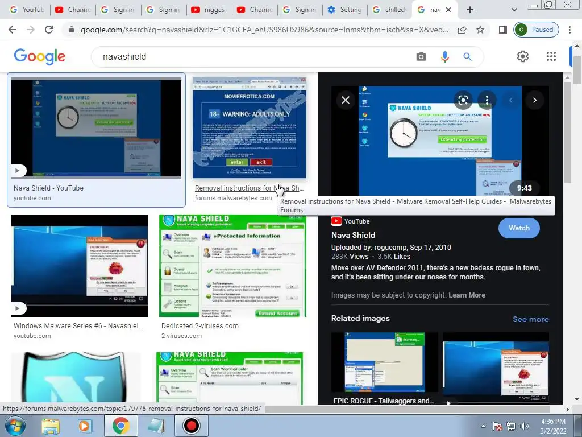
Task: Click the page vertical scrollbar
Action: (577, 71)
